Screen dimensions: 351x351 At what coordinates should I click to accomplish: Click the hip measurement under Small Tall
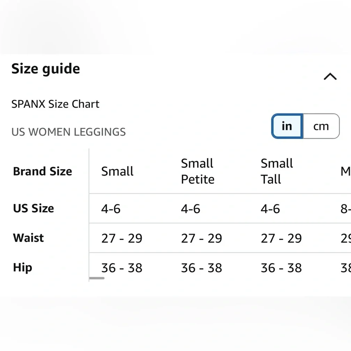pyautogui.click(x=281, y=268)
